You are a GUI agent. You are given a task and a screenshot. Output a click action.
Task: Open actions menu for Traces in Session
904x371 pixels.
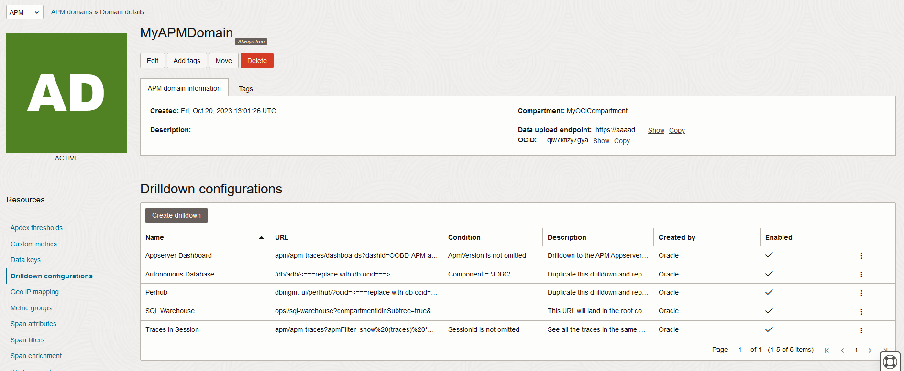[861, 330]
